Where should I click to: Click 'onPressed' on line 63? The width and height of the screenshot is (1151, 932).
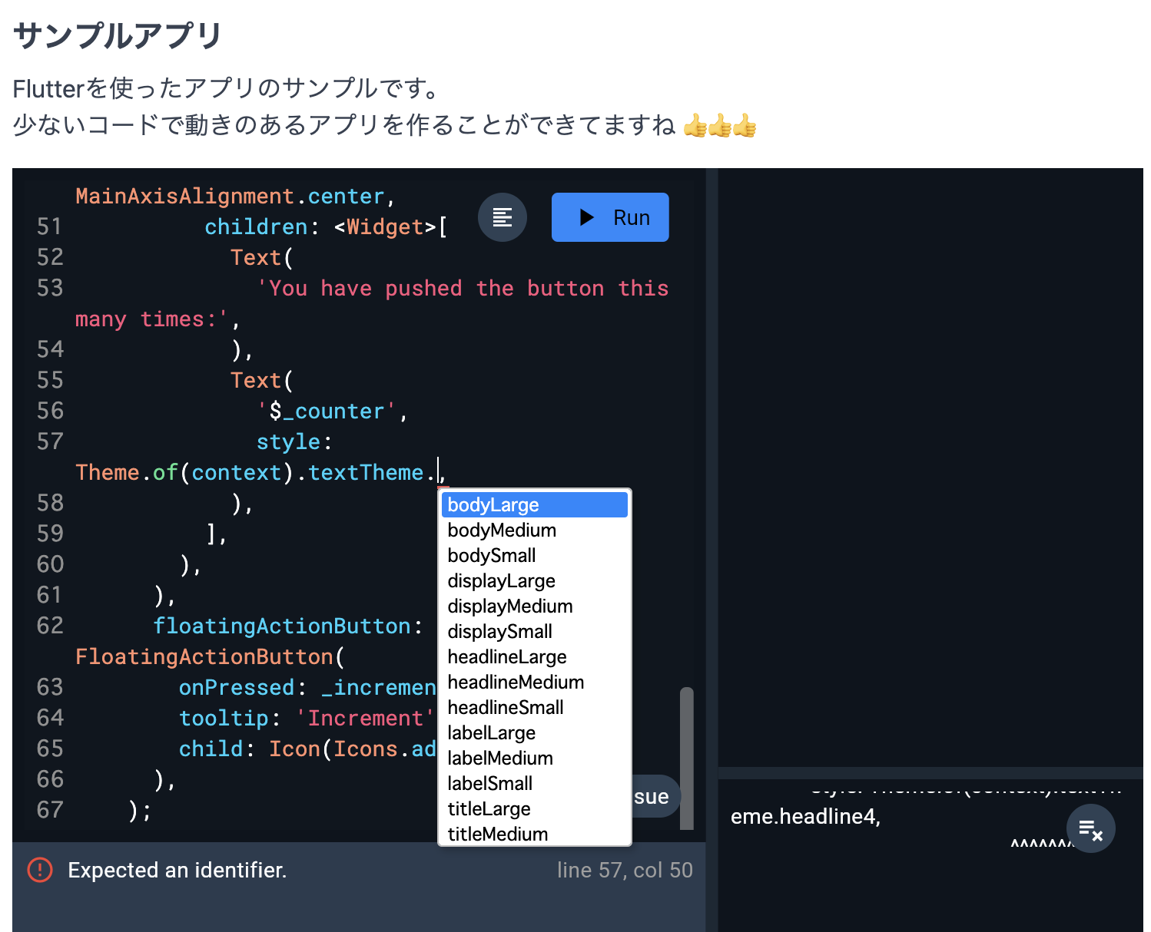[x=237, y=688]
